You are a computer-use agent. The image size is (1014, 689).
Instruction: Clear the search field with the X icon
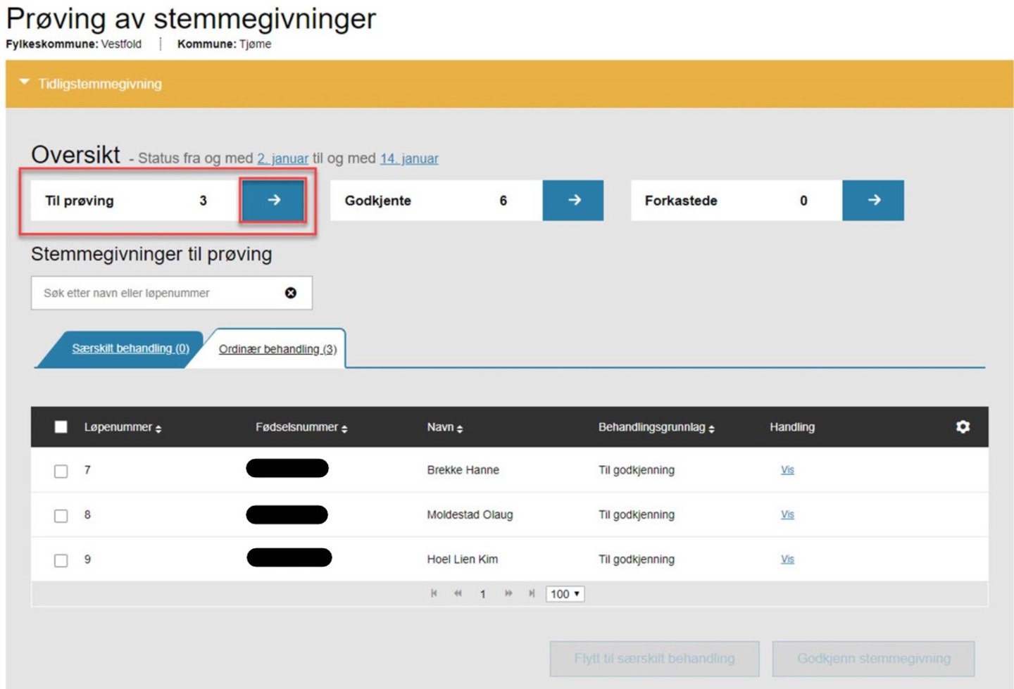(x=291, y=293)
